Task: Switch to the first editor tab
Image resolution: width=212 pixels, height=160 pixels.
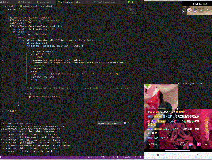Action: (x=8, y=2)
